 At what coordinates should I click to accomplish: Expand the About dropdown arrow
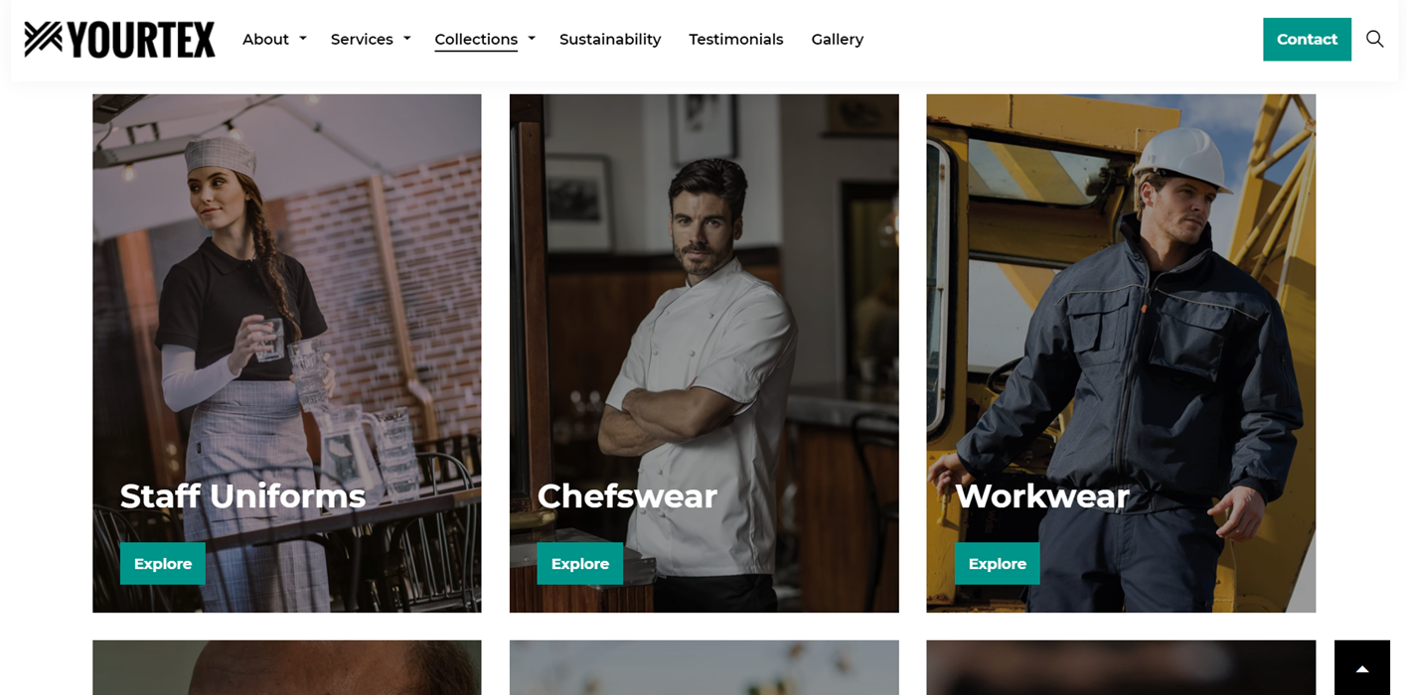point(303,39)
